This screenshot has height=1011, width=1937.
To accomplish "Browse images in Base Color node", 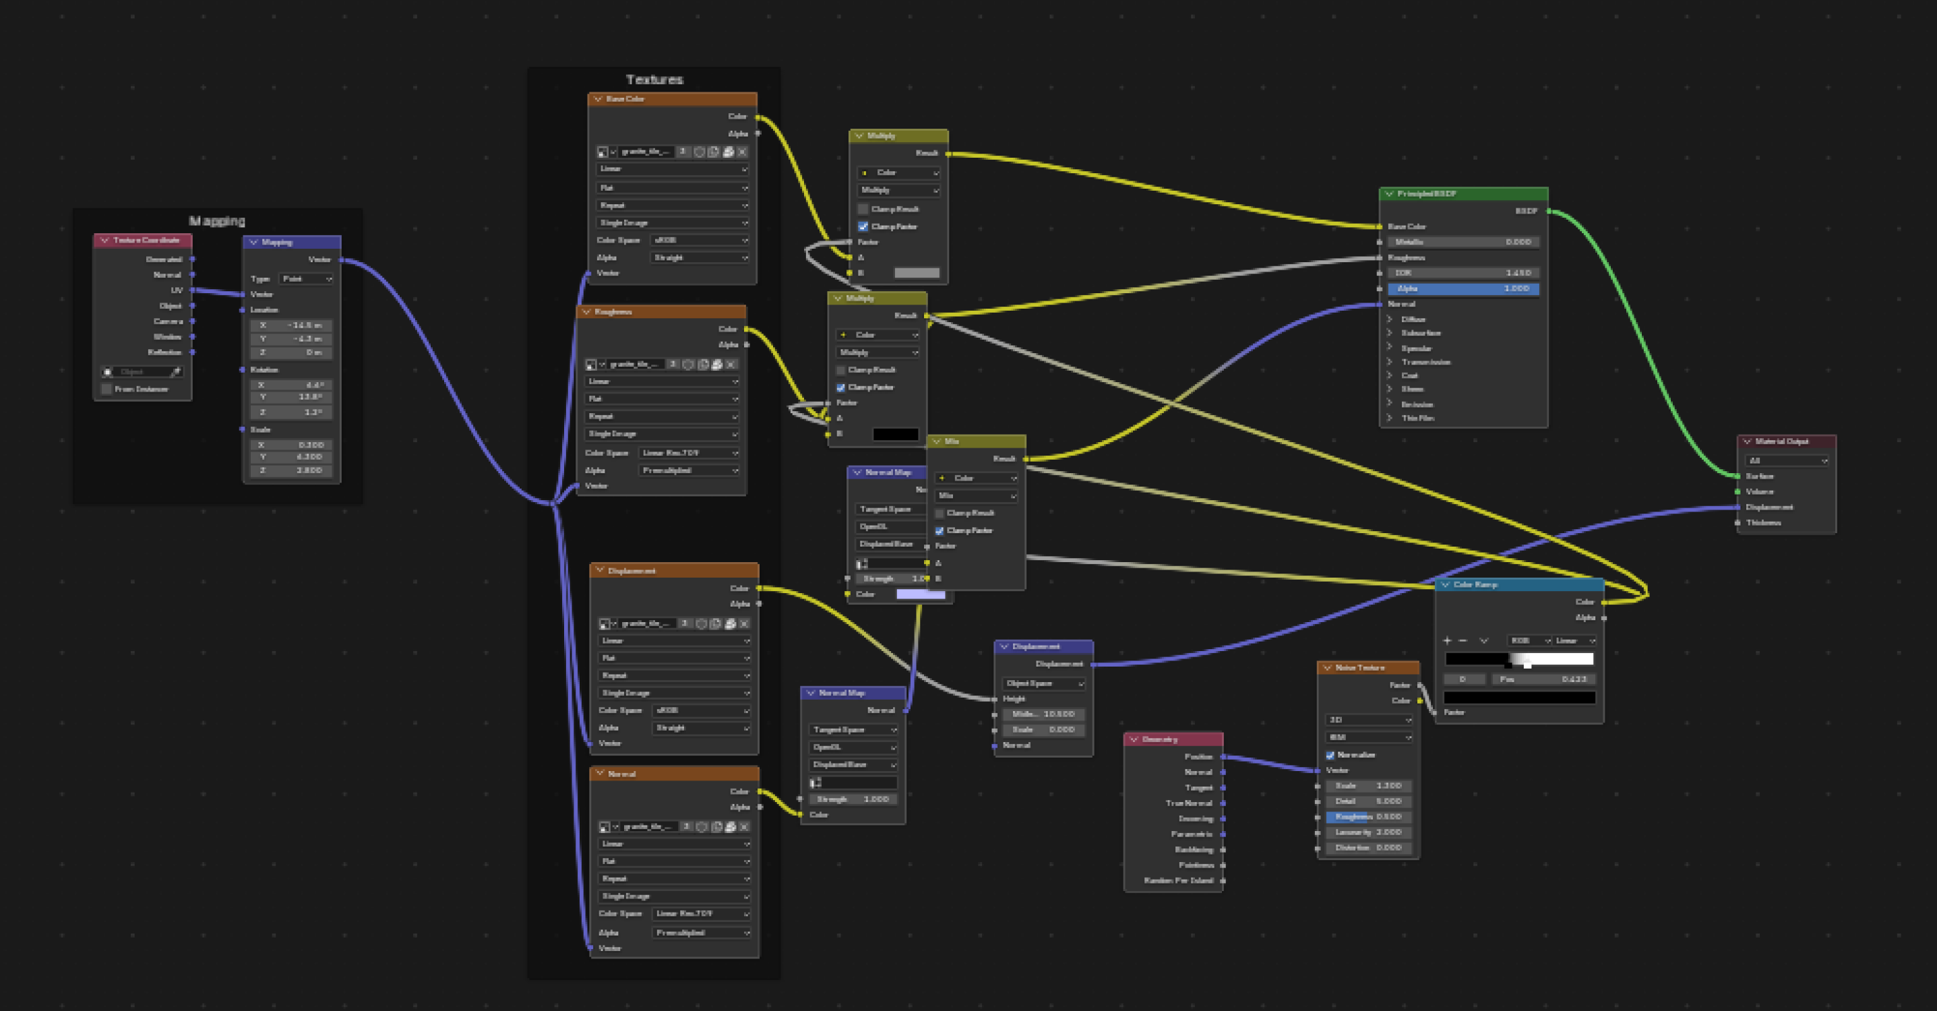I will tap(606, 152).
